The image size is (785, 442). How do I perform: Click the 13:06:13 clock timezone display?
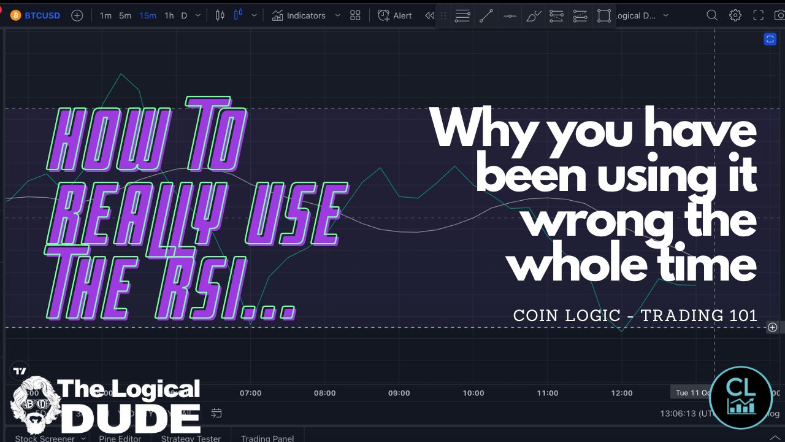(687, 414)
